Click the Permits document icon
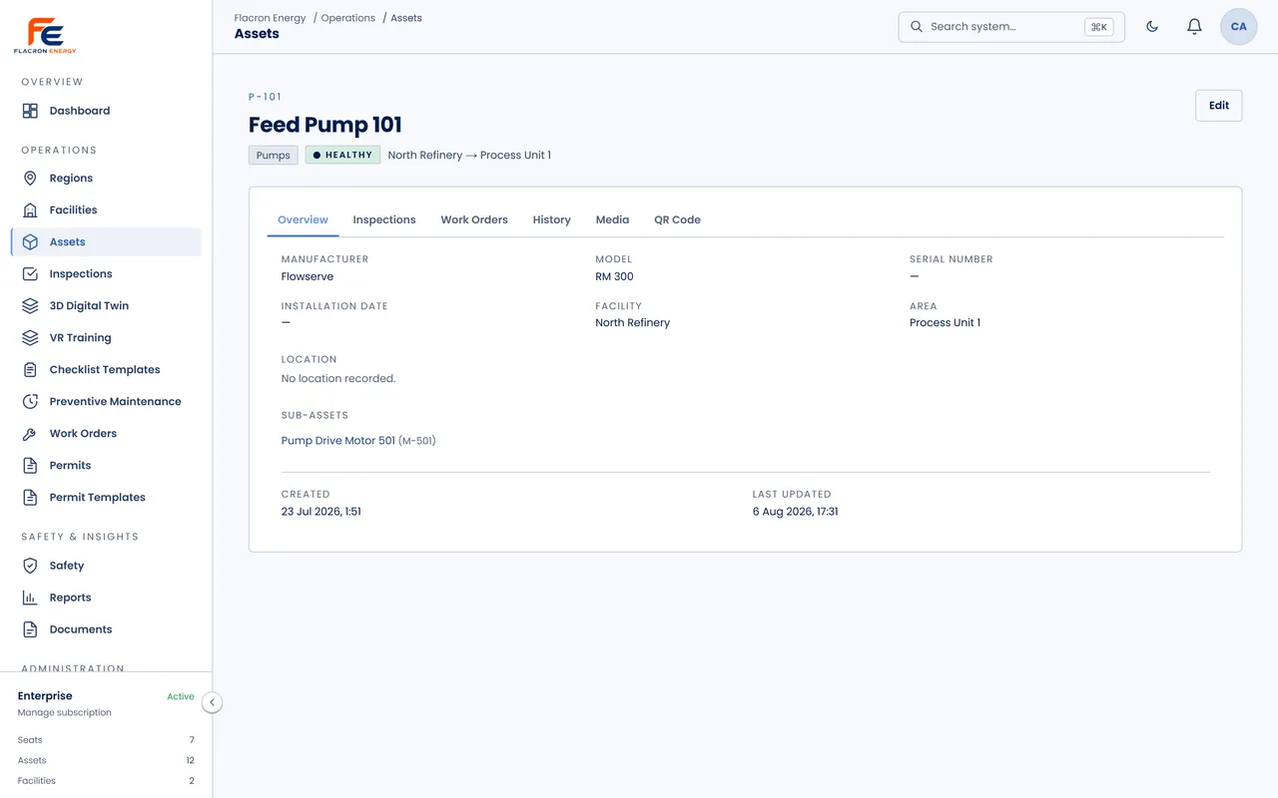Screen dimensions: 1278x798 pyautogui.click(x=30, y=466)
